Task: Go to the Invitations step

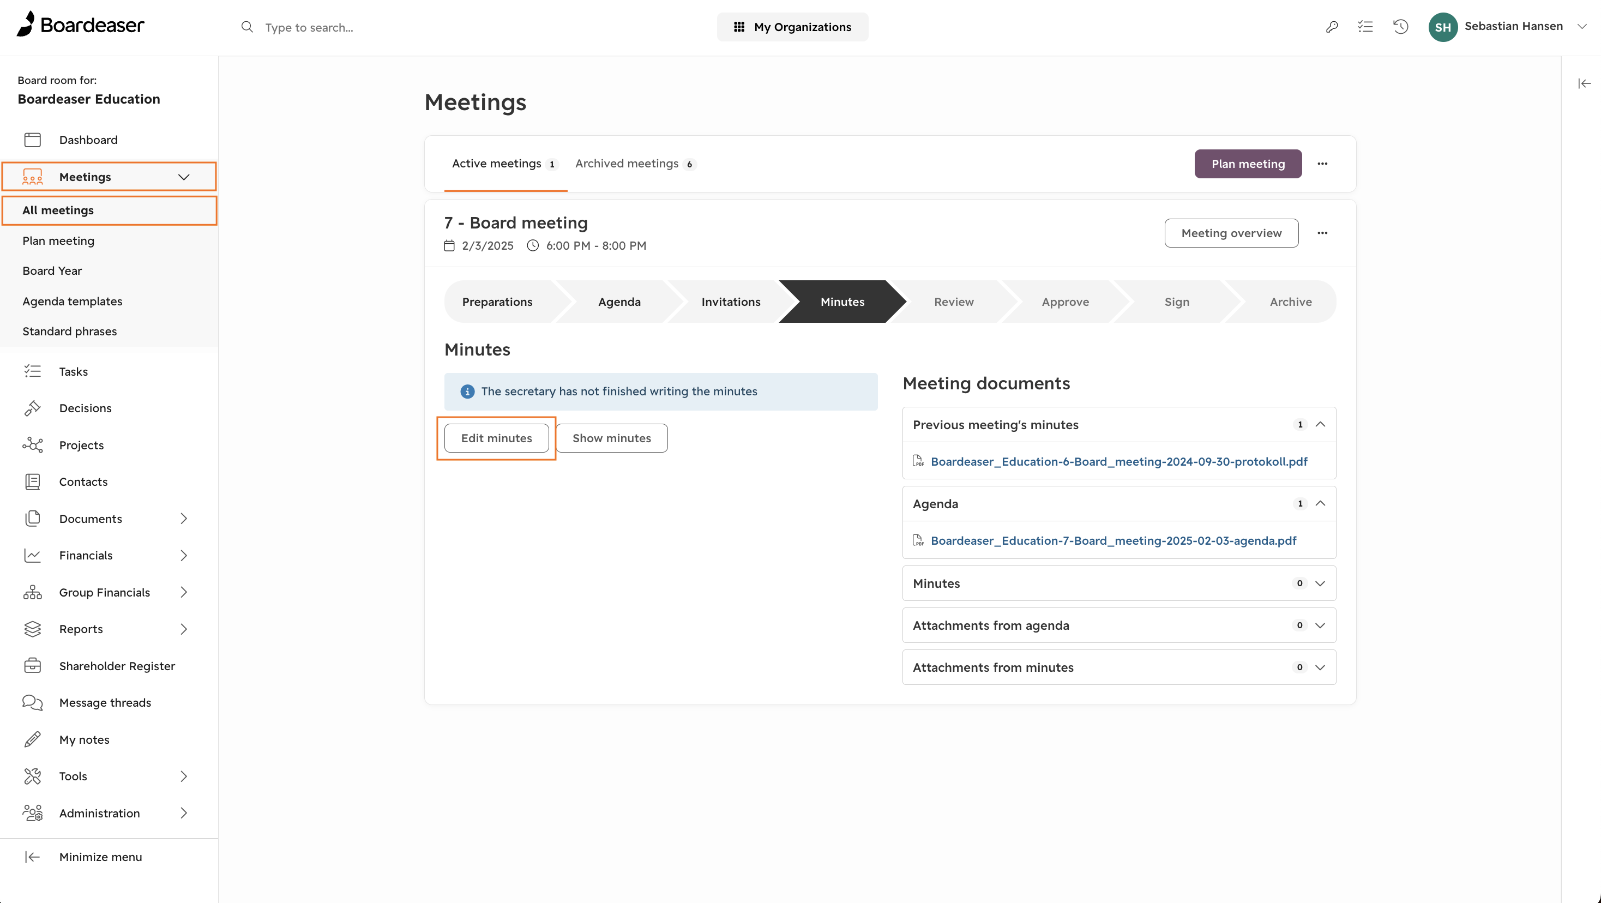Action: (730, 302)
